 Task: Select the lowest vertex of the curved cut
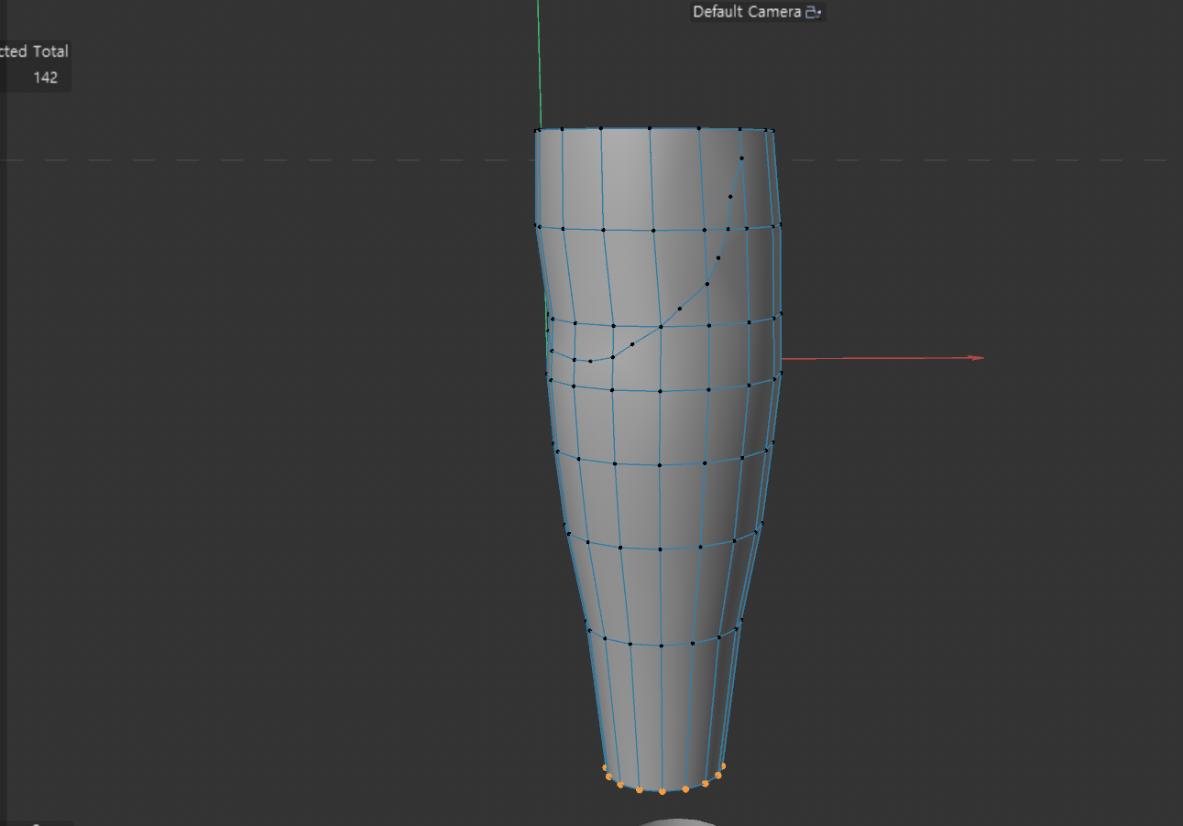coord(590,361)
